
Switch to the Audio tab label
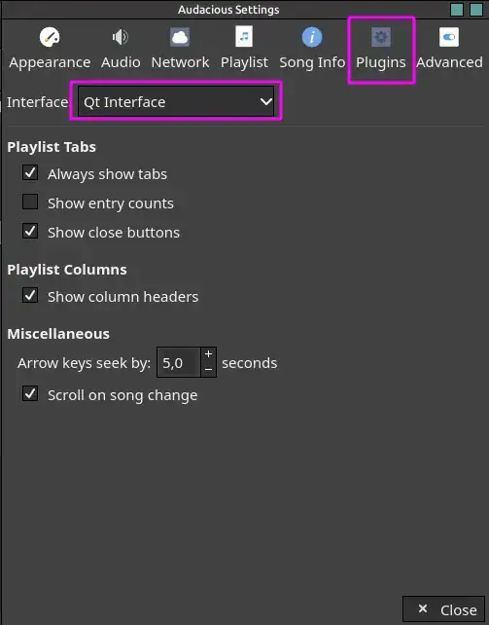(x=121, y=62)
